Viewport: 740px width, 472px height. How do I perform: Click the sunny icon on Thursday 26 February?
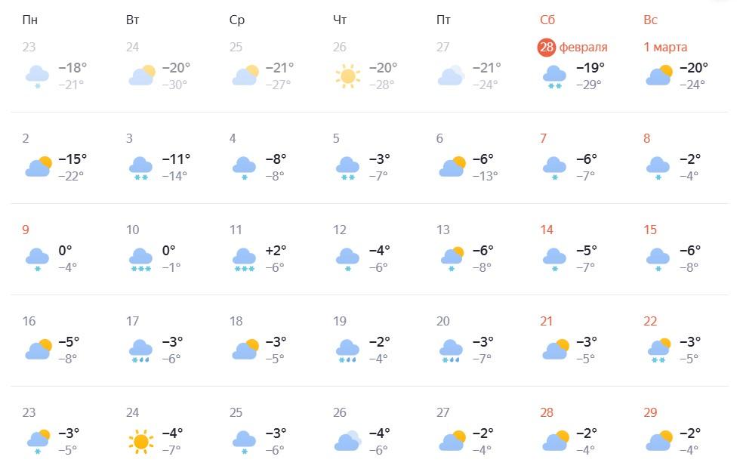point(347,76)
